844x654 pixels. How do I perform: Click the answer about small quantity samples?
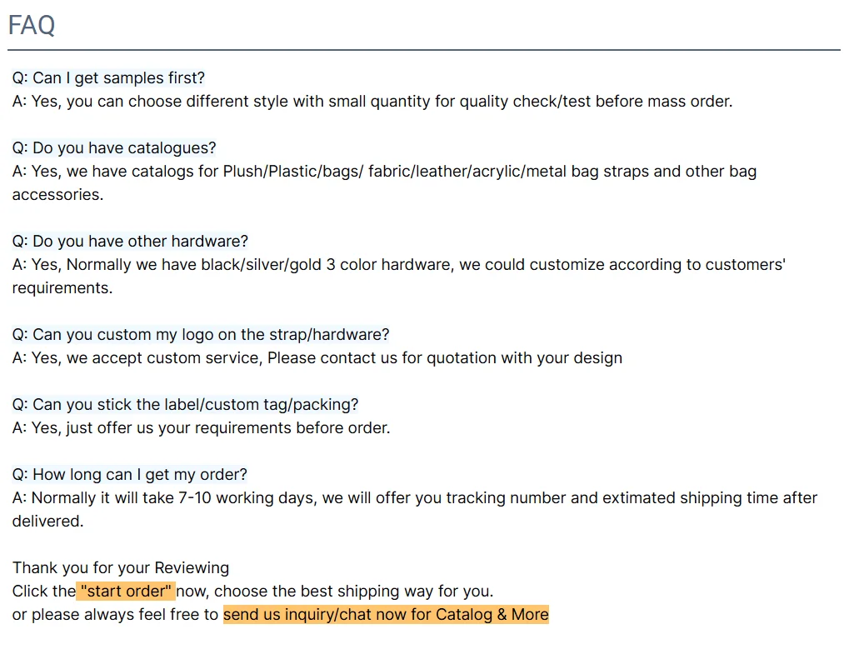(x=372, y=101)
